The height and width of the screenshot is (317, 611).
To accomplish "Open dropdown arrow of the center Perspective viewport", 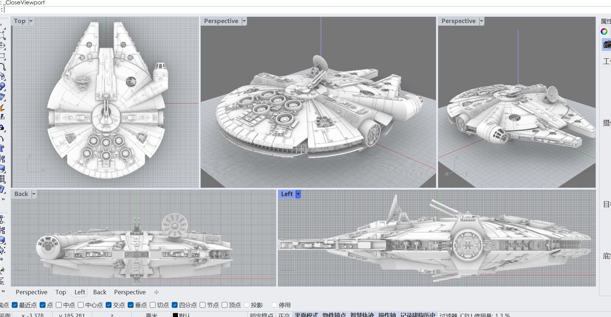I will coord(244,21).
